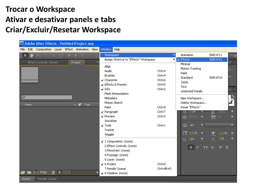
Task: Open the stroke style combo box
Action: coord(219,125)
